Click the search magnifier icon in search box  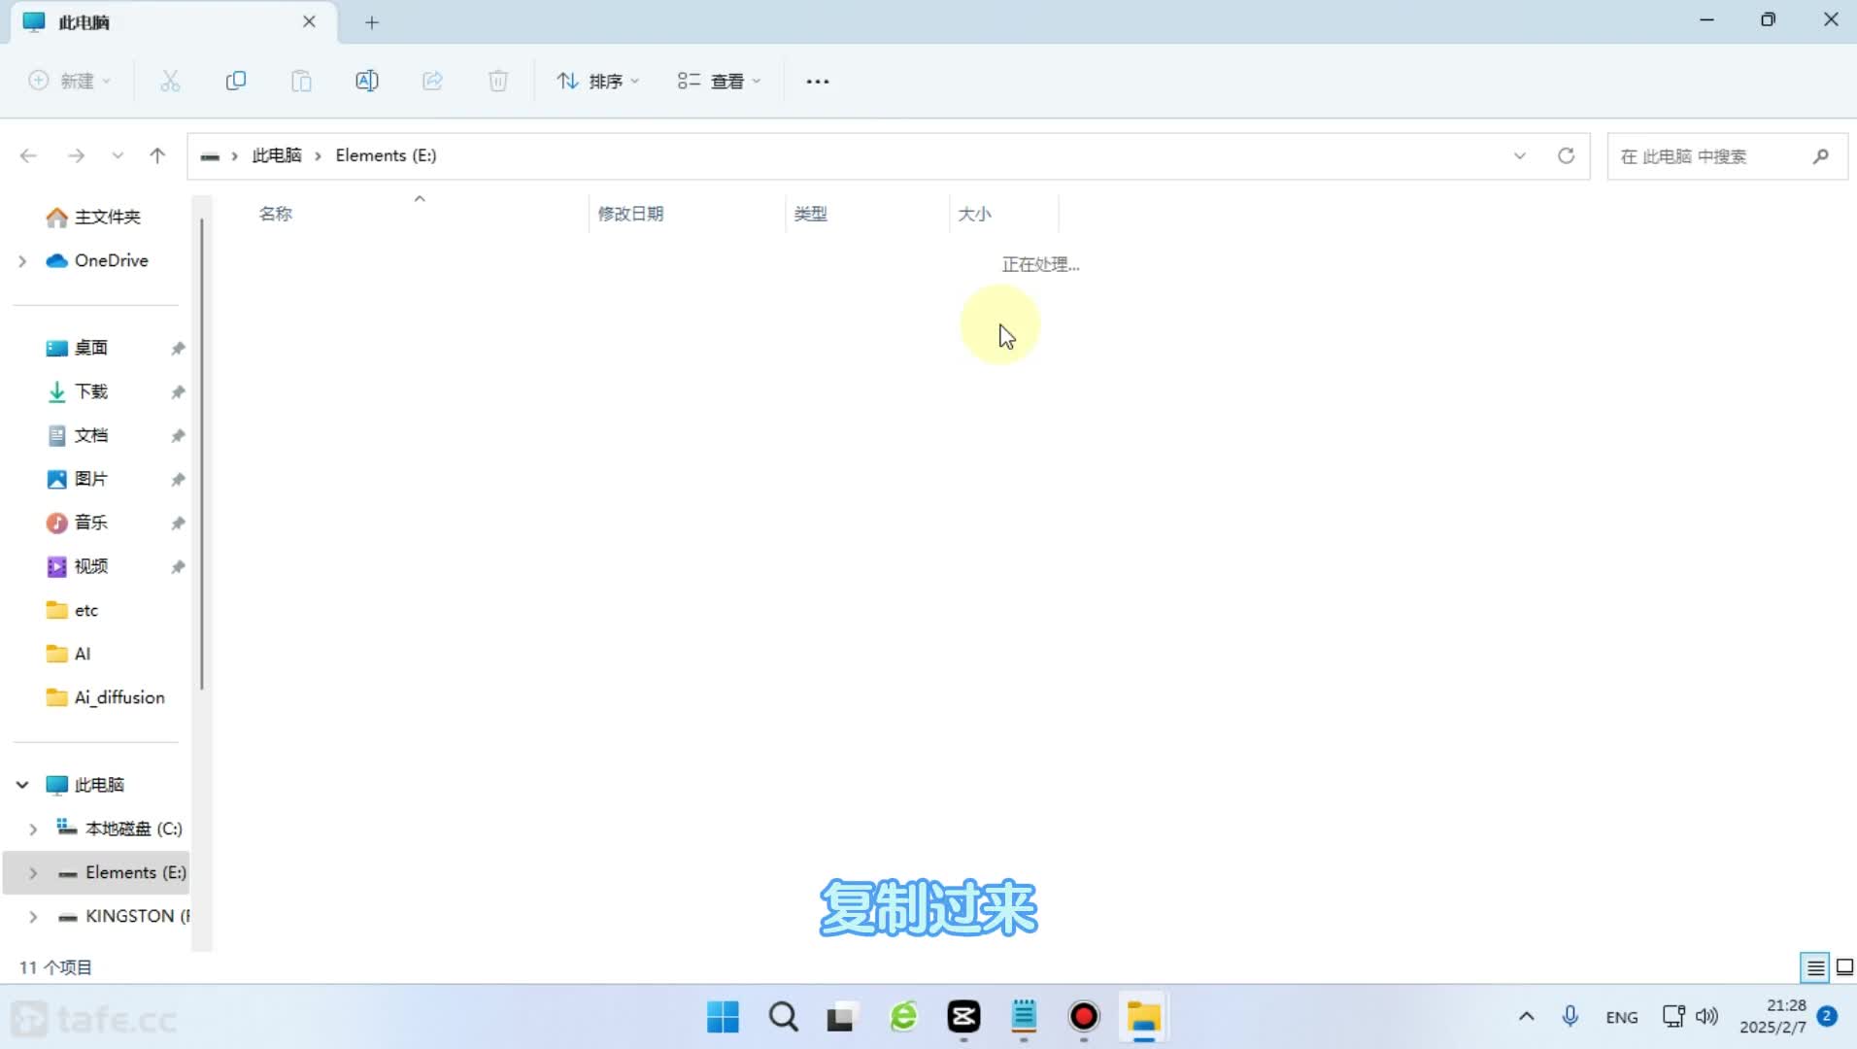(1820, 156)
